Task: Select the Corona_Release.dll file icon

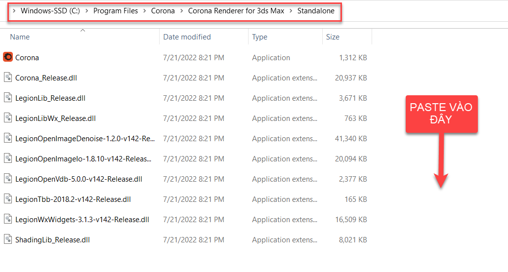Action: pos(8,78)
